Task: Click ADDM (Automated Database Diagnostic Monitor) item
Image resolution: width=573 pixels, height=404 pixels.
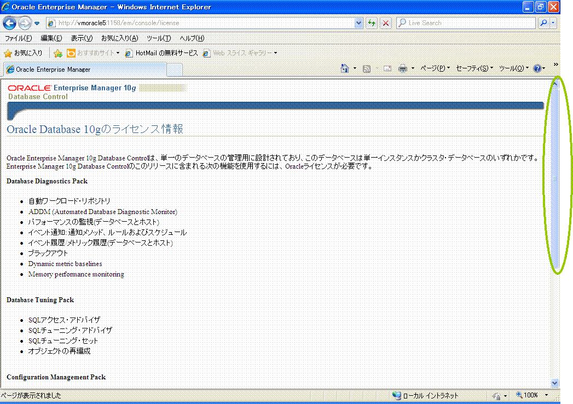Action: click(103, 212)
